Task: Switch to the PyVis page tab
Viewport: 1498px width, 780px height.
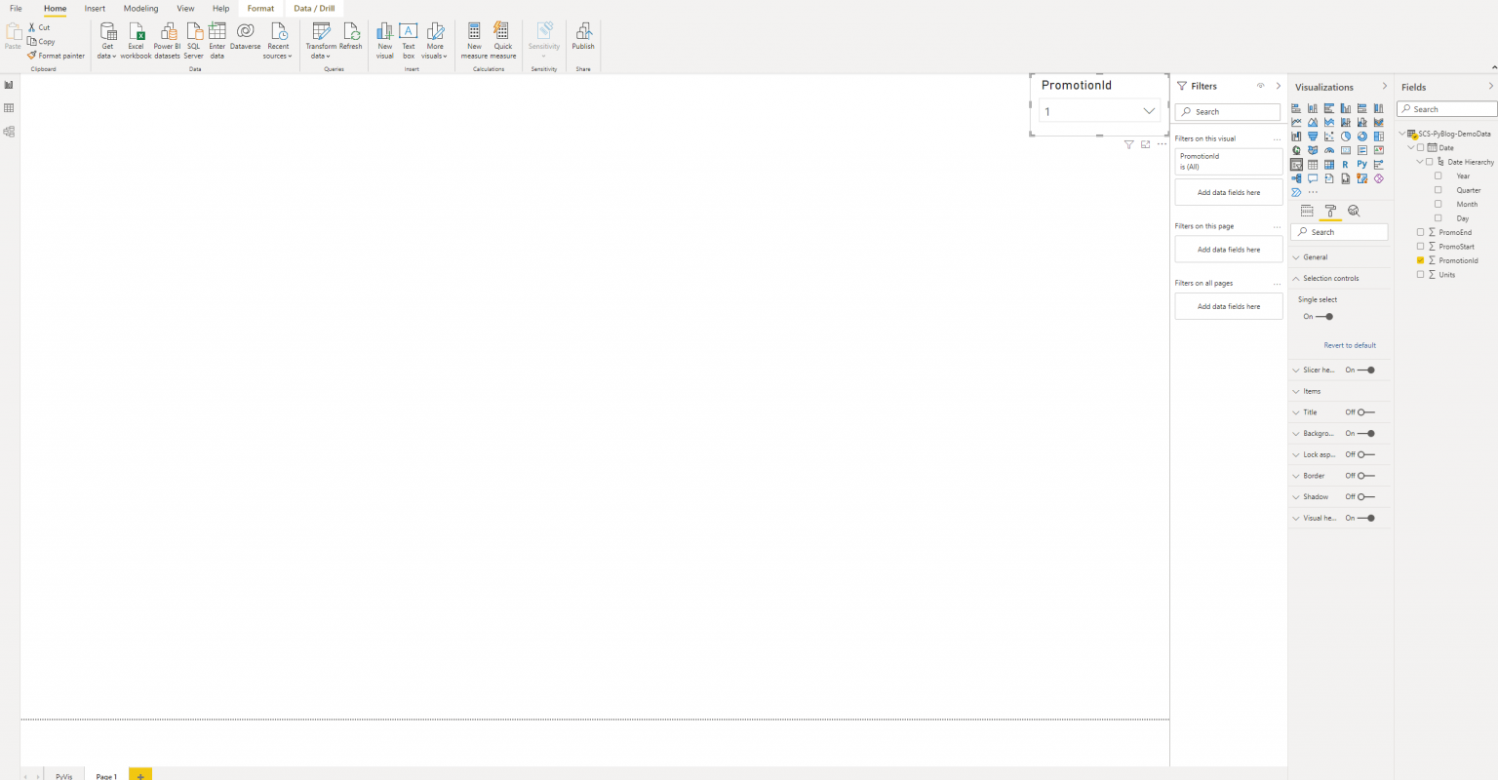Action: tap(63, 776)
